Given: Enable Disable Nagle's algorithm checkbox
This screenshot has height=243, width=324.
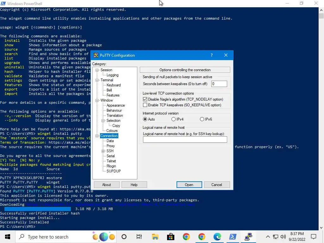Looking at the screenshot, I should [x=145, y=99].
